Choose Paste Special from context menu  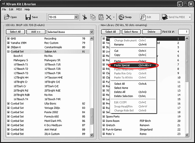click(122, 65)
